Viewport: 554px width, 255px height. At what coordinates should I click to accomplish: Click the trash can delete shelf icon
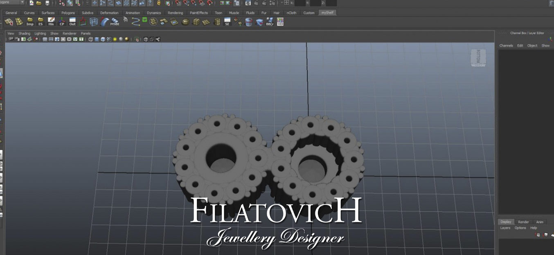249,22
